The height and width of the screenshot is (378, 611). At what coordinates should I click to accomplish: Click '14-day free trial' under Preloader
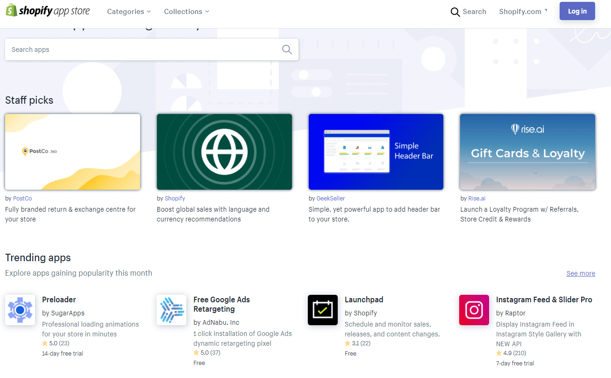pos(63,353)
